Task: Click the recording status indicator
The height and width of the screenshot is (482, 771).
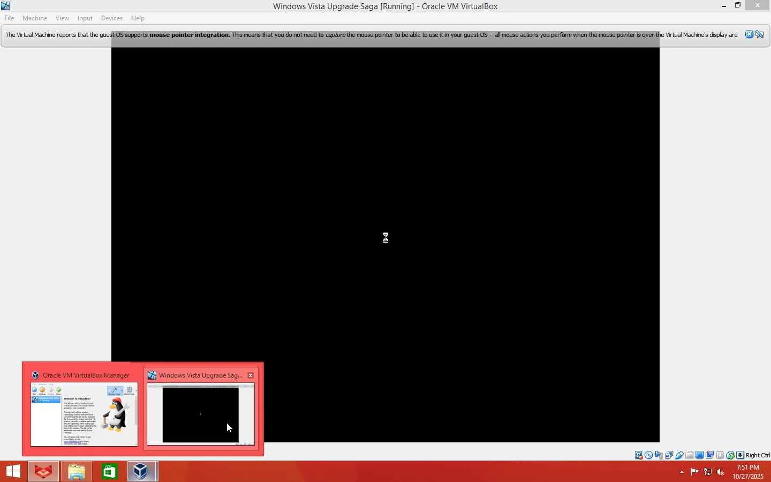Action: coord(710,455)
